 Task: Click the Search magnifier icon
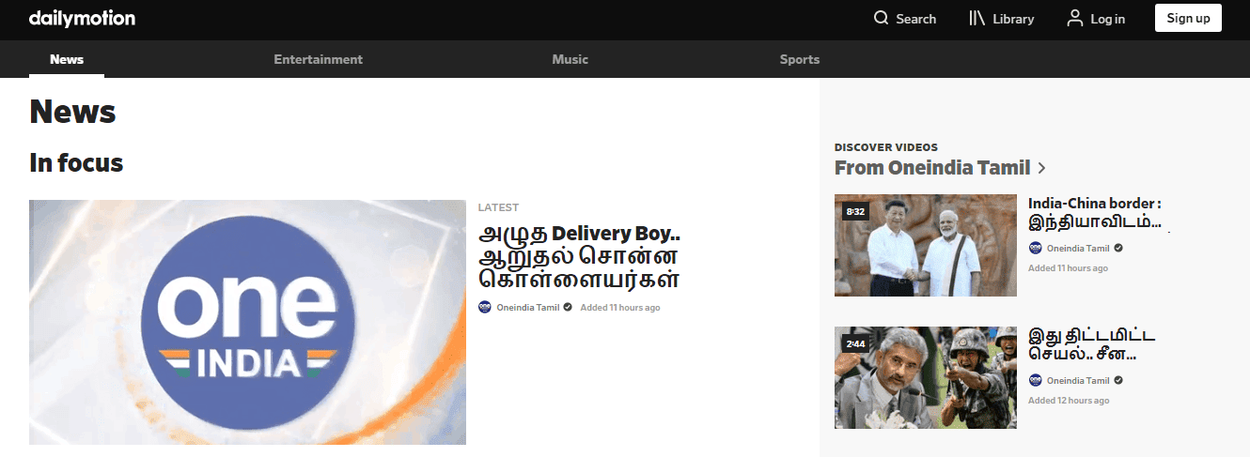click(x=881, y=19)
